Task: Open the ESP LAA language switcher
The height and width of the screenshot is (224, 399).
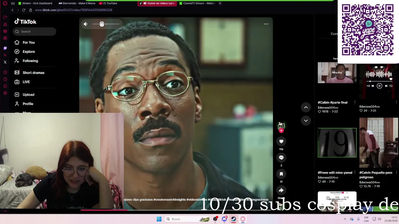Action: [x=366, y=219]
